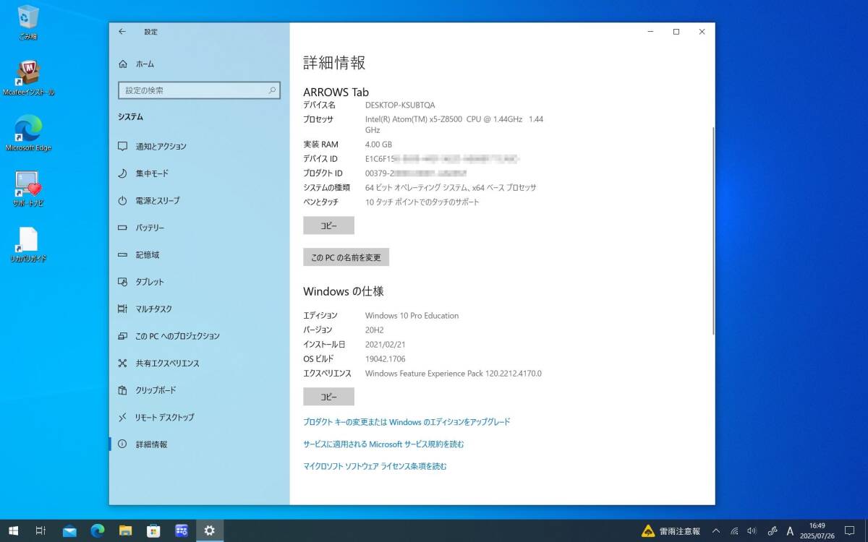Open Microsoft Edge desktop shortcut

[28, 130]
